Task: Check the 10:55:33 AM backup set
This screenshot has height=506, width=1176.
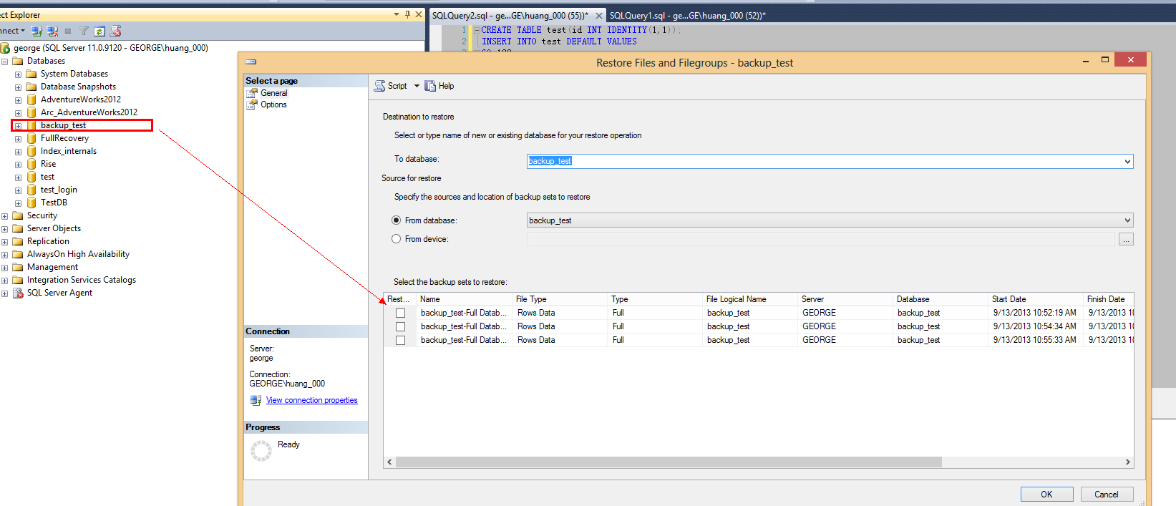Action: [x=401, y=340]
